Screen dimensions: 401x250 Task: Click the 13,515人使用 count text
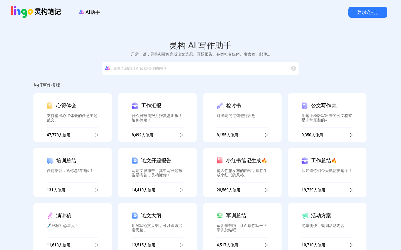(143, 245)
